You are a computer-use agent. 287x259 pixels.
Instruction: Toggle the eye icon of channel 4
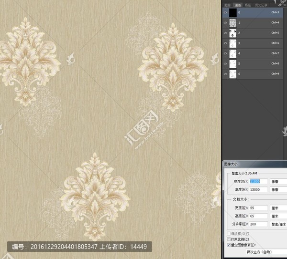pyautogui.click(x=225, y=53)
